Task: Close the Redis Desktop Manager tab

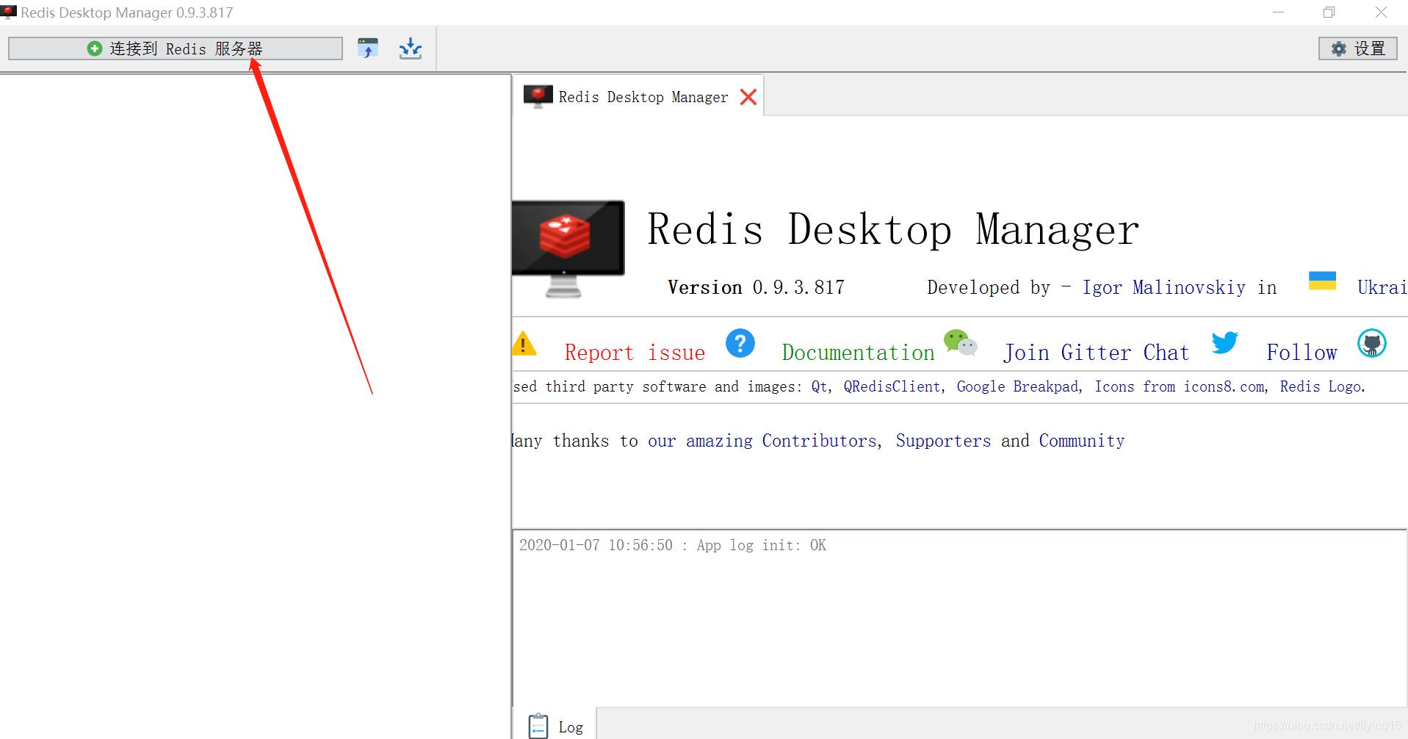Action: (x=748, y=97)
